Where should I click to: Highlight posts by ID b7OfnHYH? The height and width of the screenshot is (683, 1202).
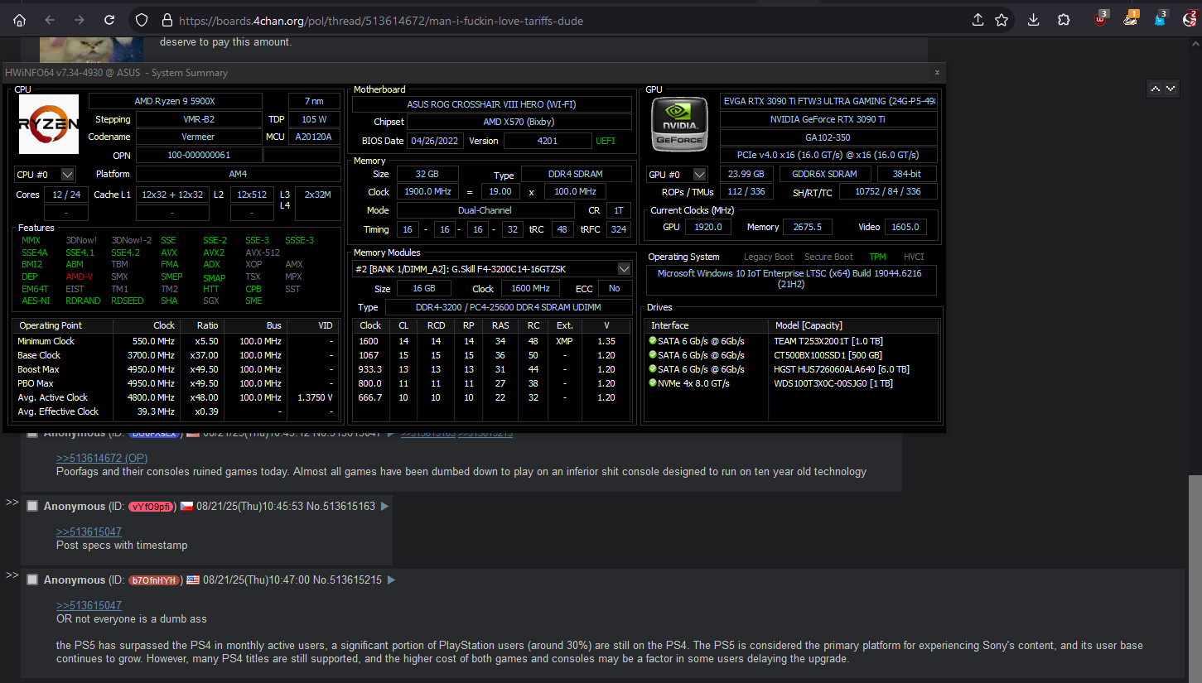click(155, 580)
